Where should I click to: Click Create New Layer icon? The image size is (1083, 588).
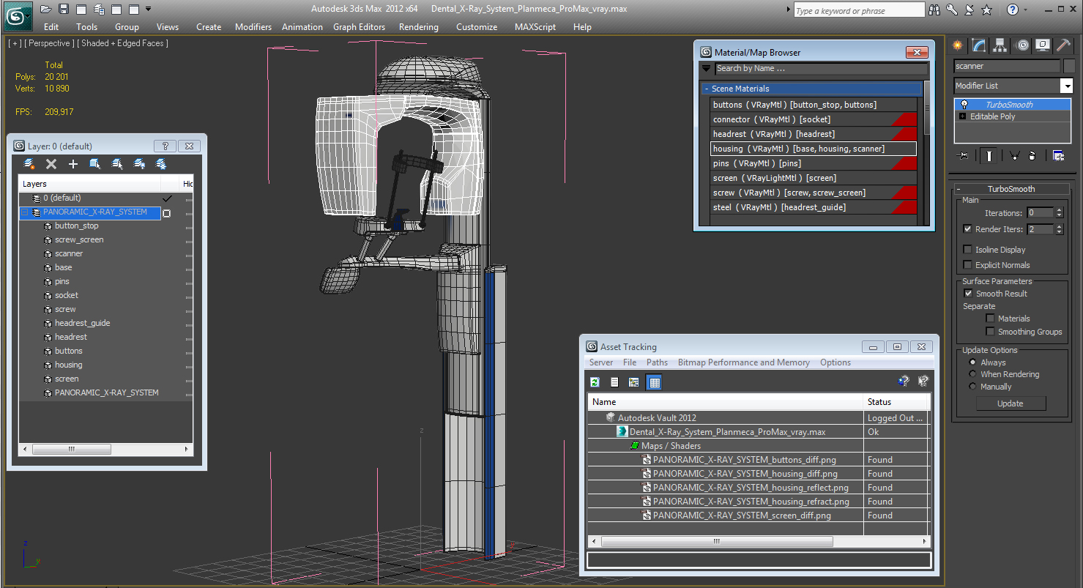[x=29, y=164]
